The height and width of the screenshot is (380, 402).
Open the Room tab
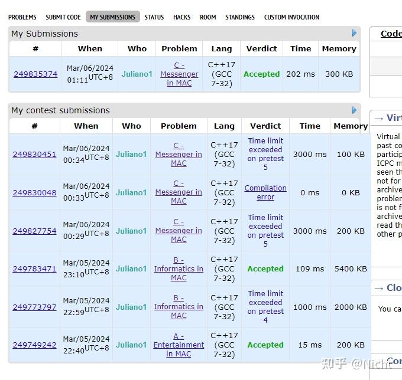click(x=208, y=17)
